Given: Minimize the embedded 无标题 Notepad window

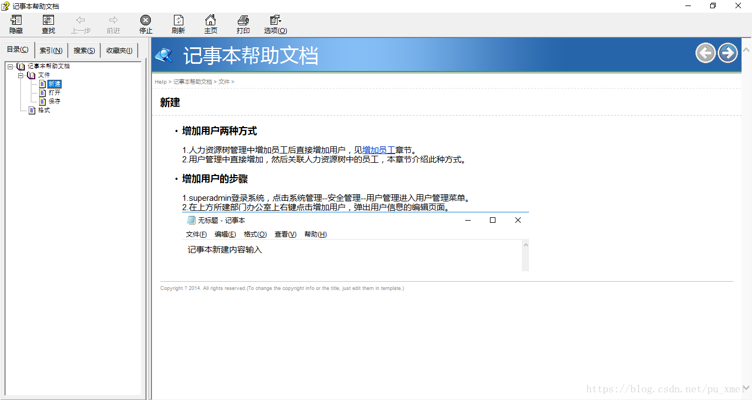Looking at the screenshot, I should click(x=468, y=220).
